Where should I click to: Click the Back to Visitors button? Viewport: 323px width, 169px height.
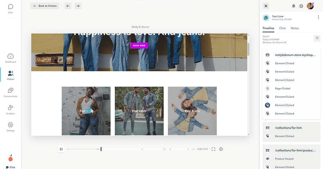(45, 6)
